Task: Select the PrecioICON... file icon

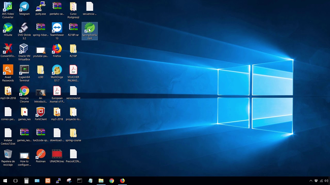Action: 73,156
